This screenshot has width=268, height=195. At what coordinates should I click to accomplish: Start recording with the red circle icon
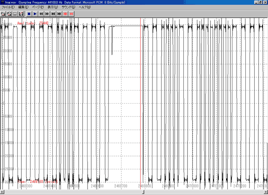[65, 14]
